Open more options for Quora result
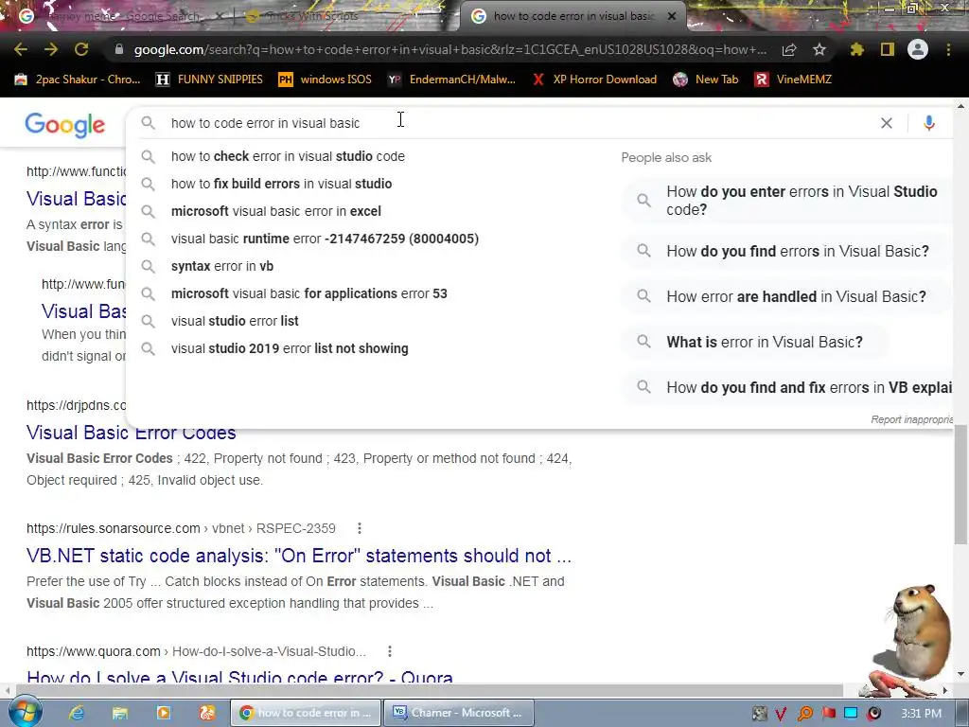The width and height of the screenshot is (969, 727). coord(389,651)
